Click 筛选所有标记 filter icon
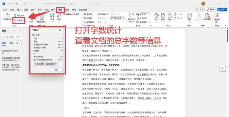Screen dimensions: 229x117 (132, 15)
